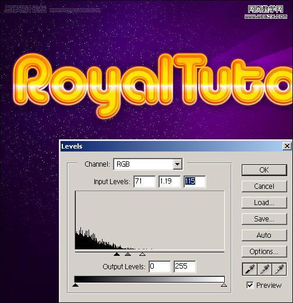Click the gamma field showing 1.19
Viewport: 293px width, 303px height.
pyautogui.click(x=170, y=182)
